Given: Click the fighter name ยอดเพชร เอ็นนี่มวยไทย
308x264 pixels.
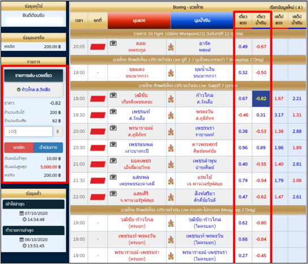Looking at the screenshot, I should click(x=137, y=164).
